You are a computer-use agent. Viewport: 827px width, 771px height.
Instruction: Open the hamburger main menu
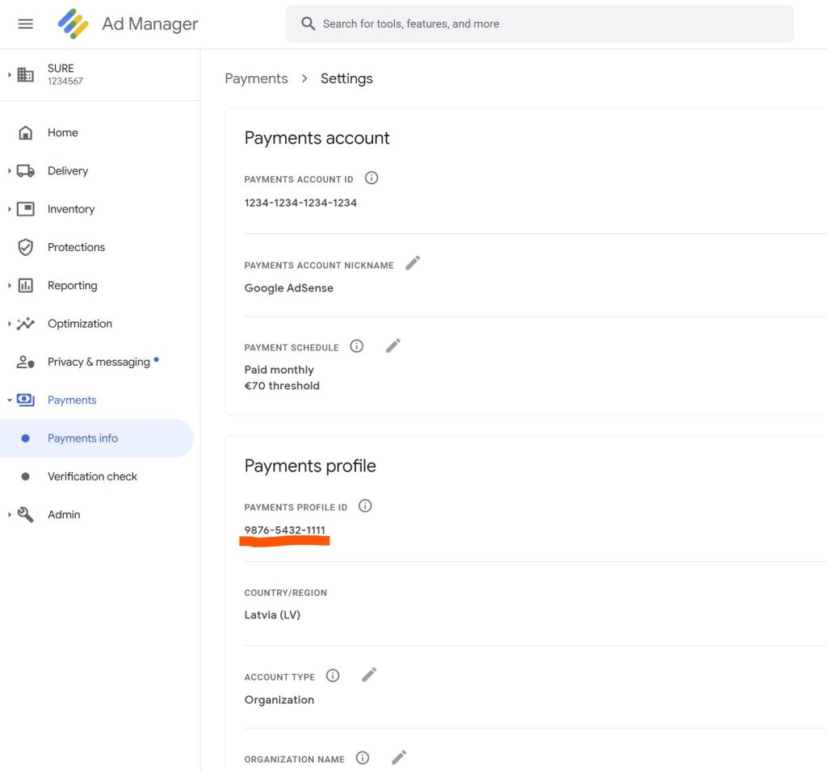(x=25, y=24)
